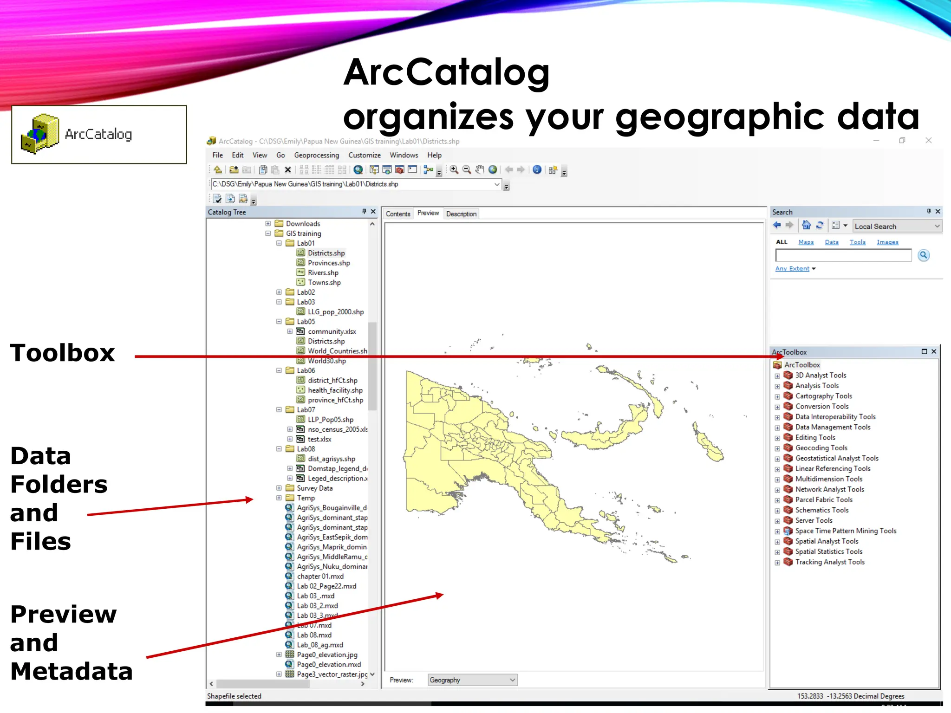Select the Pan hand tool
Viewport: 951px width, 713px height.
(x=480, y=170)
